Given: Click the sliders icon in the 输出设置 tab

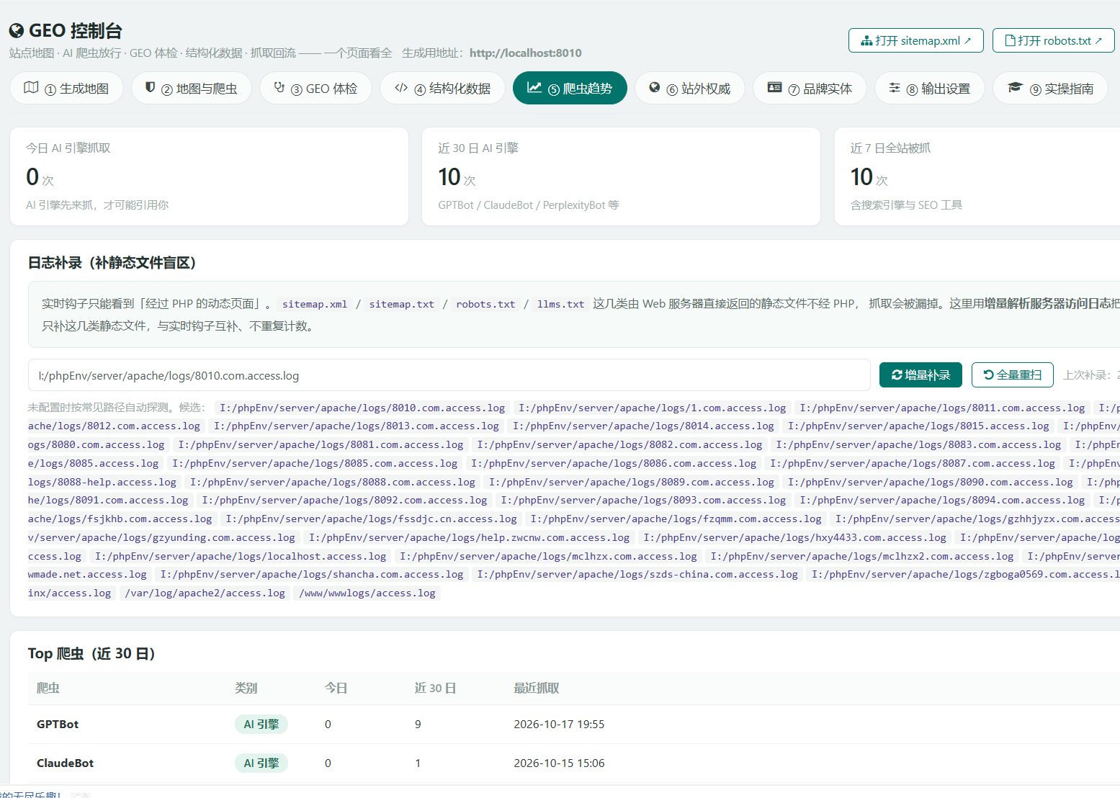Looking at the screenshot, I should (x=894, y=88).
